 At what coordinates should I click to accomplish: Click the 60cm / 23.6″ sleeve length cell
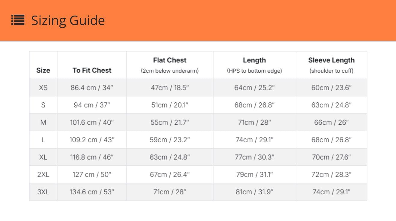(331, 88)
